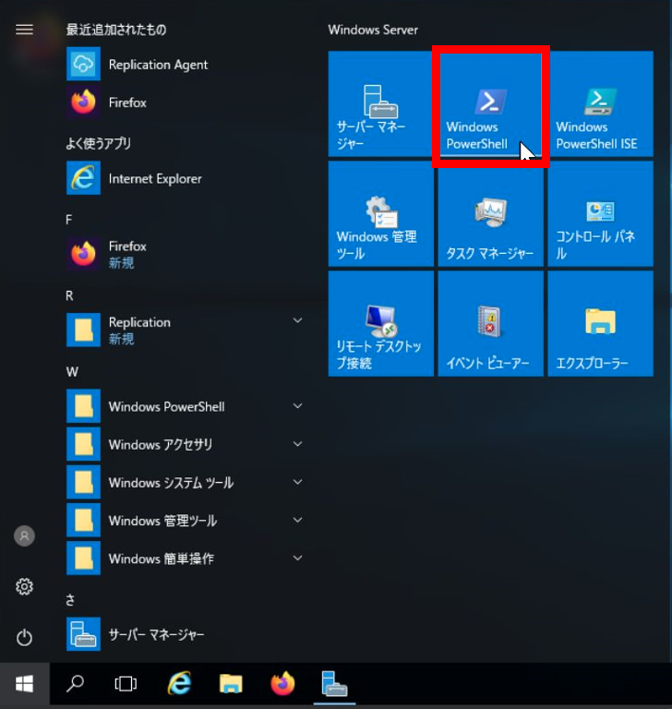Open the サーバー マネージャー tile

[x=381, y=104]
